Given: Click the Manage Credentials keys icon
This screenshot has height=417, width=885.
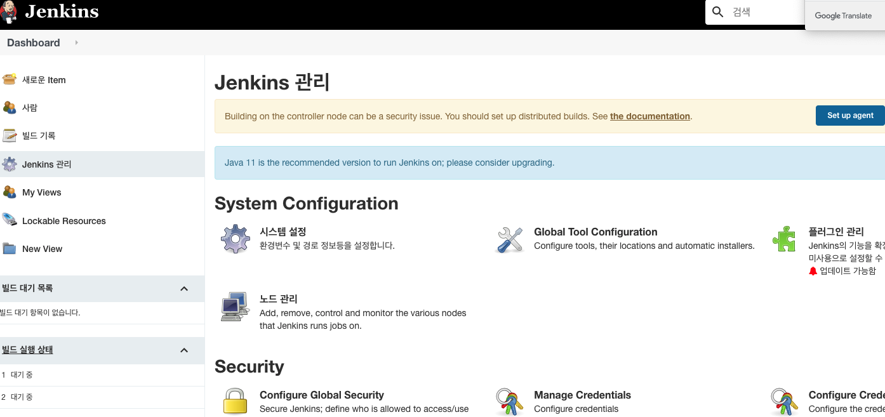Looking at the screenshot, I should click(510, 402).
